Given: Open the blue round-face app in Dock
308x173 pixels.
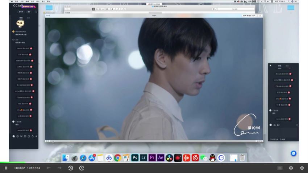Looking at the screenshot, I should click(221, 158).
